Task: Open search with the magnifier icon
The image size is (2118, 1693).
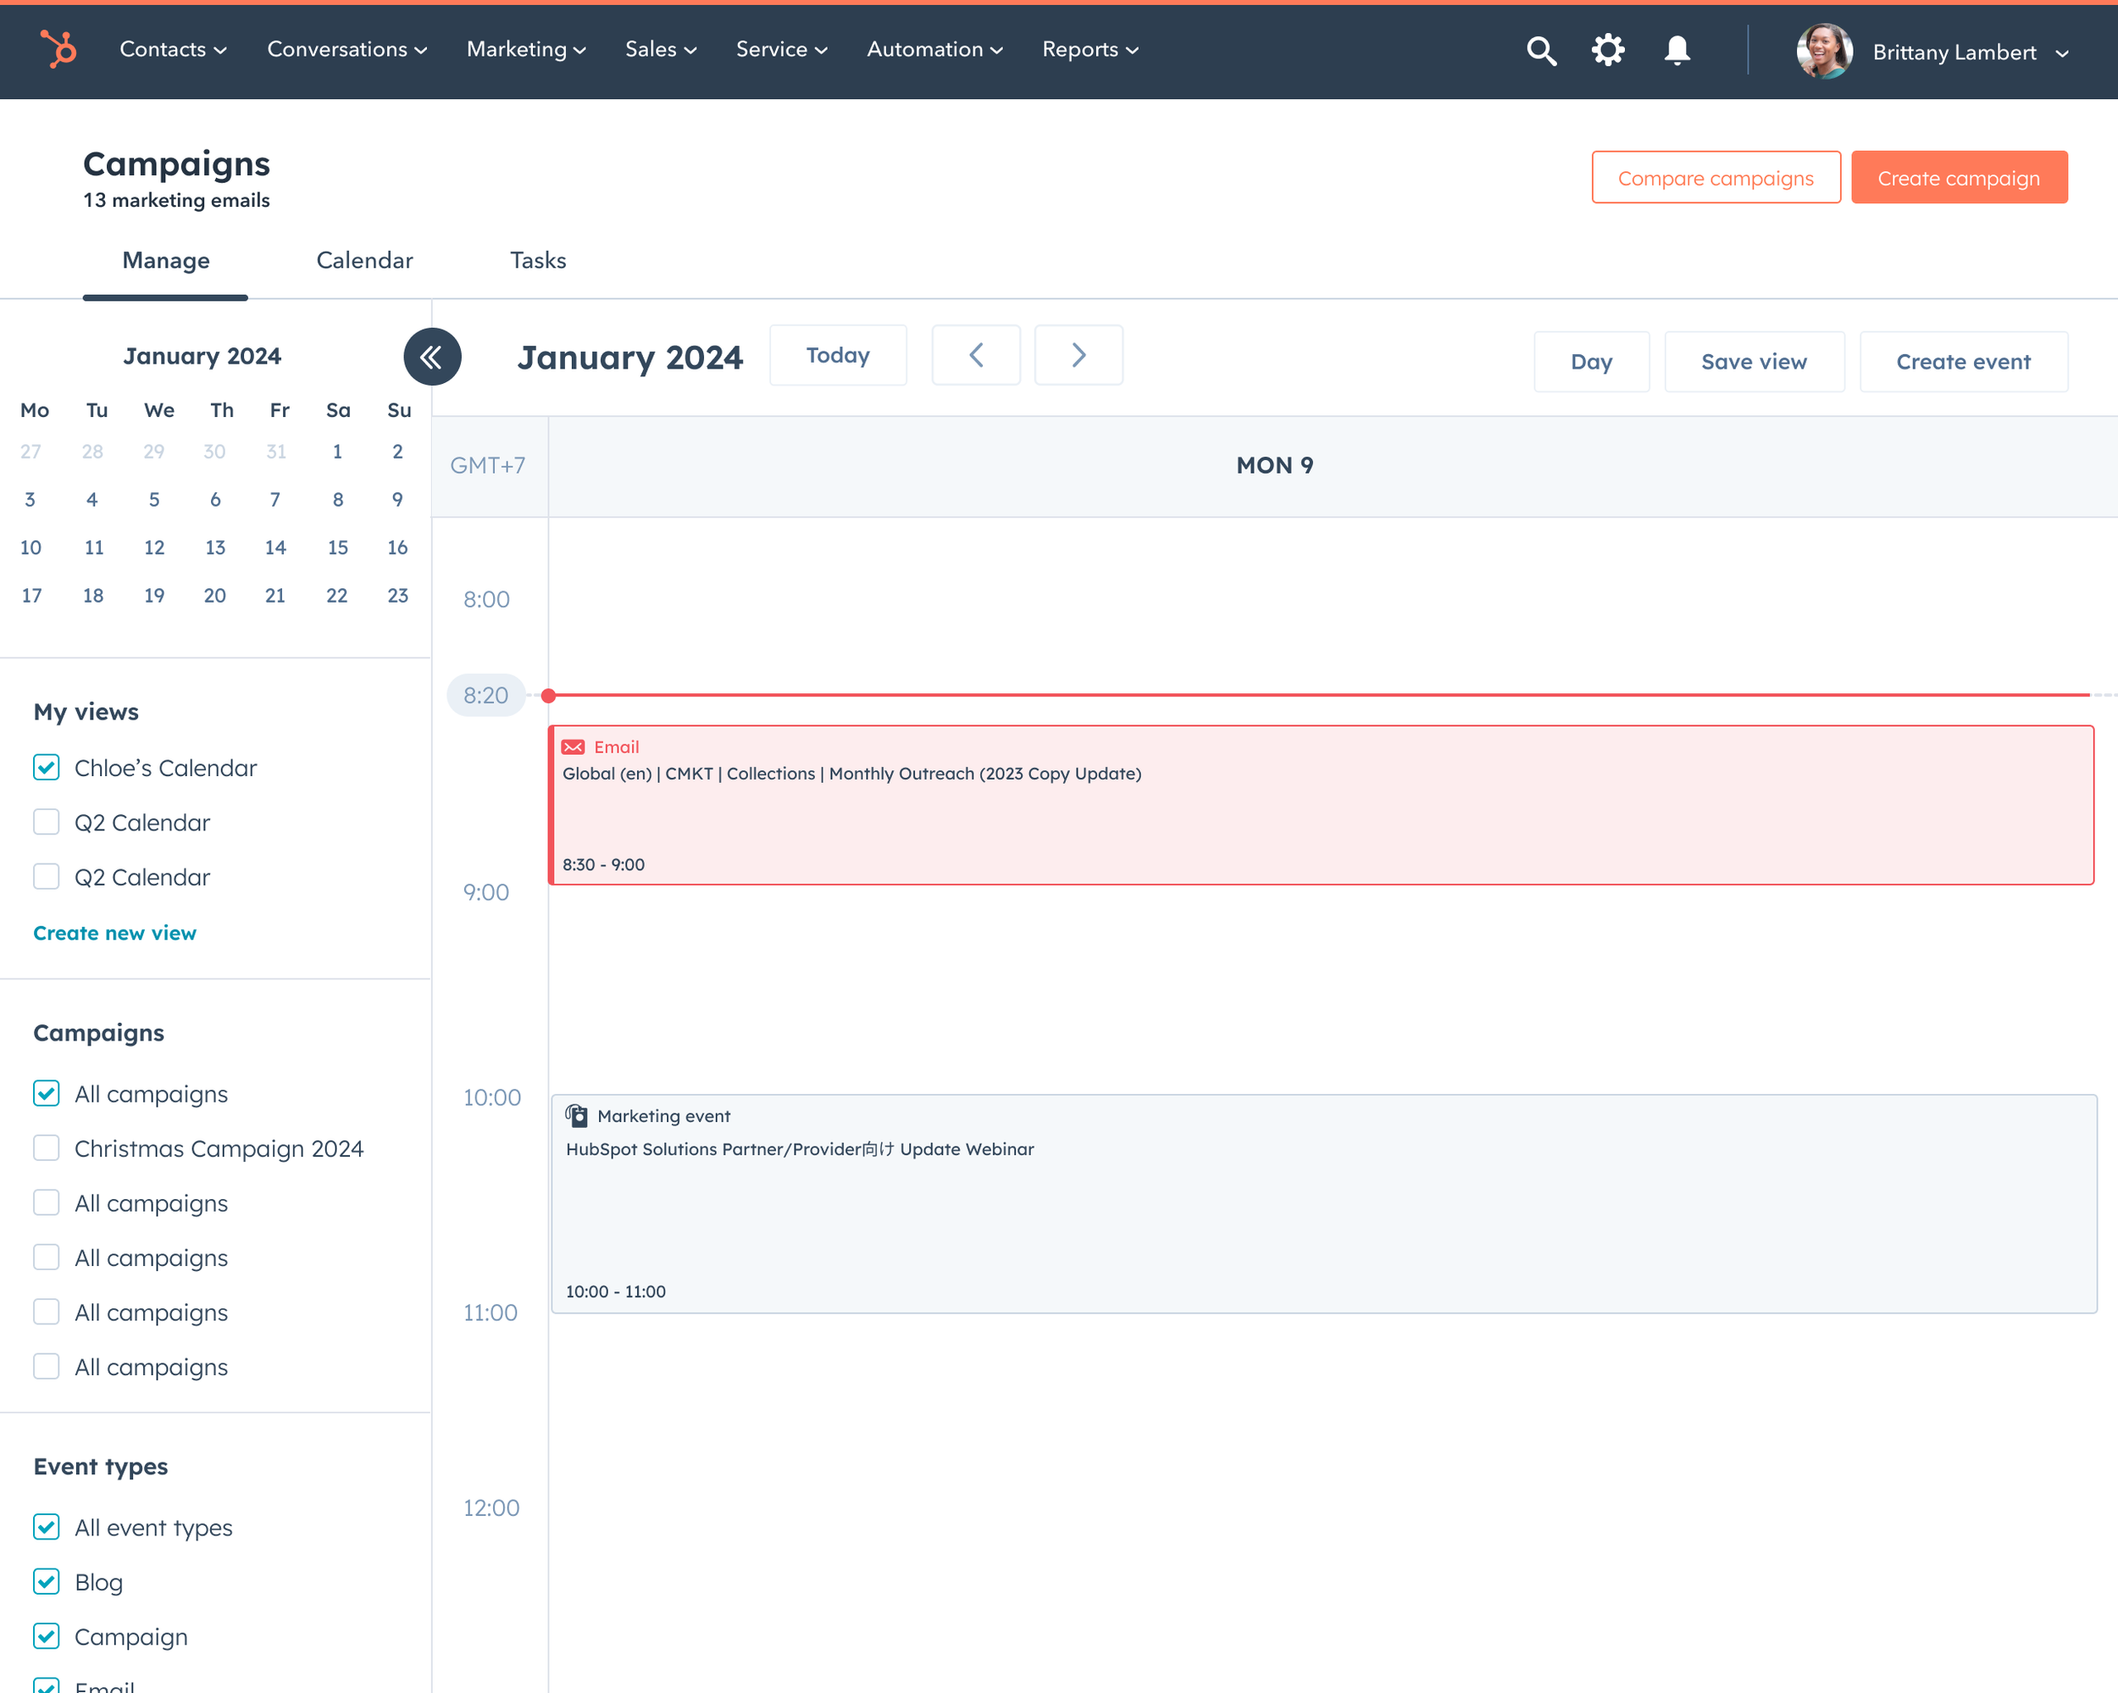Action: pyautogui.click(x=1540, y=50)
